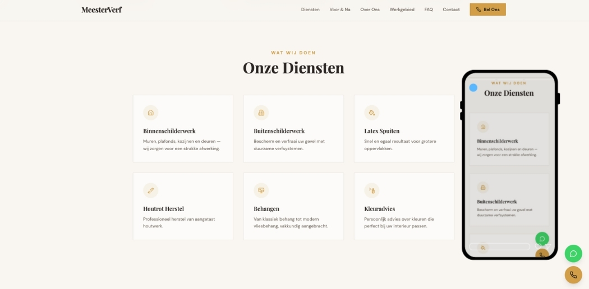589x289 pixels.
Task: Click the Behangen card icon
Action: click(261, 190)
